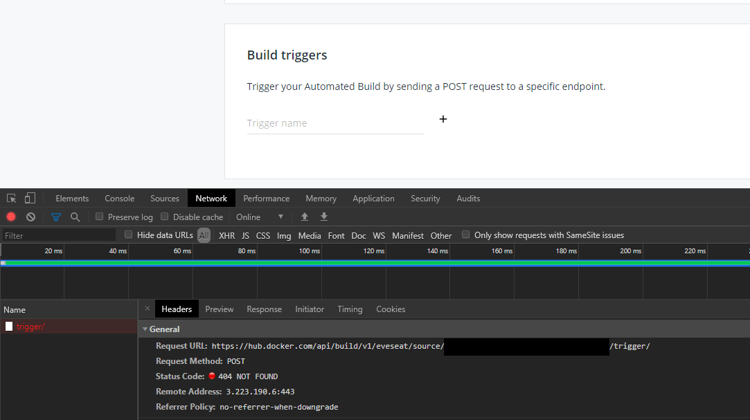Export HAR file with the download icon

point(323,217)
